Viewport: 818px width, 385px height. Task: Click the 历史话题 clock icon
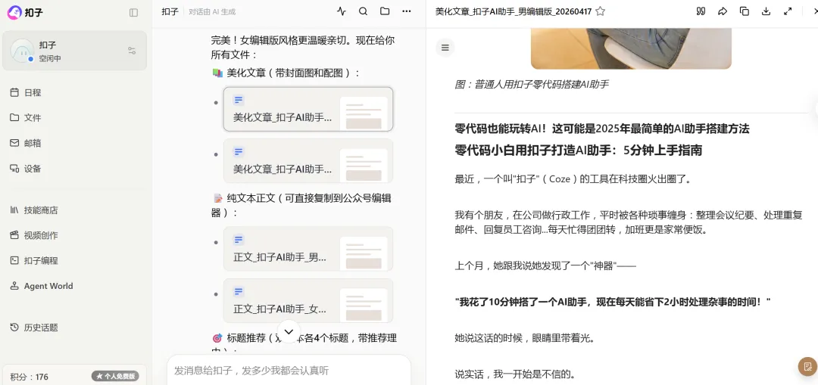(x=14, y=328)
